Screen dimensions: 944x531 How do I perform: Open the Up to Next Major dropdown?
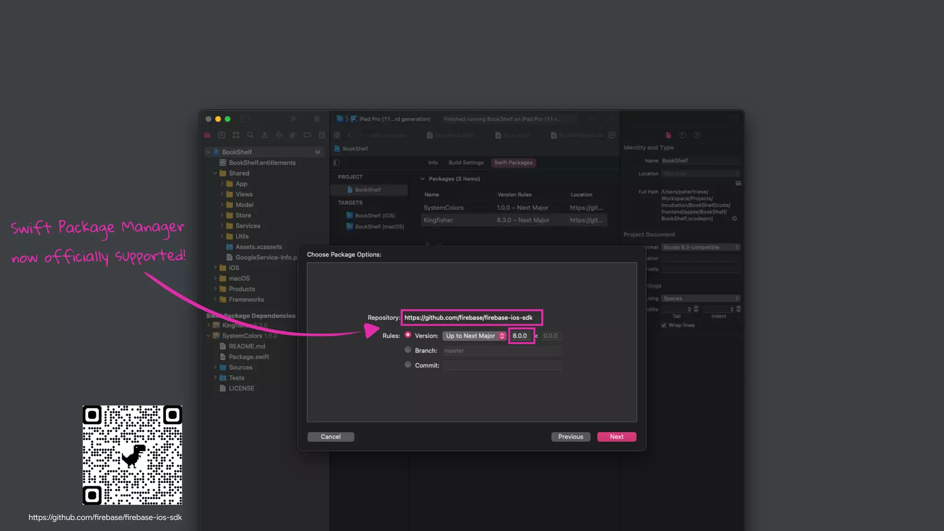click(474, 336)
